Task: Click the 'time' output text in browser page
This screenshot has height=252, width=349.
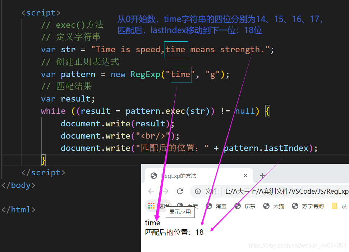Action: [152, 223]
